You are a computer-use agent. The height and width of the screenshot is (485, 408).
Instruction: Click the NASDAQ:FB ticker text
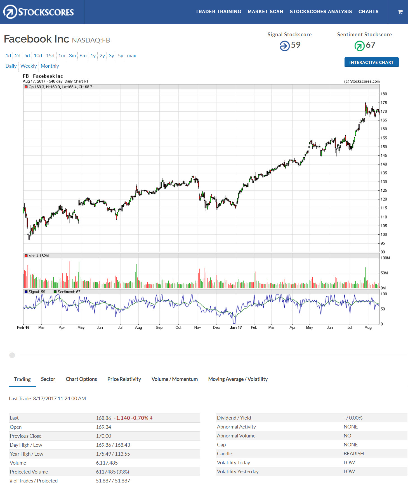coord(91,40)
